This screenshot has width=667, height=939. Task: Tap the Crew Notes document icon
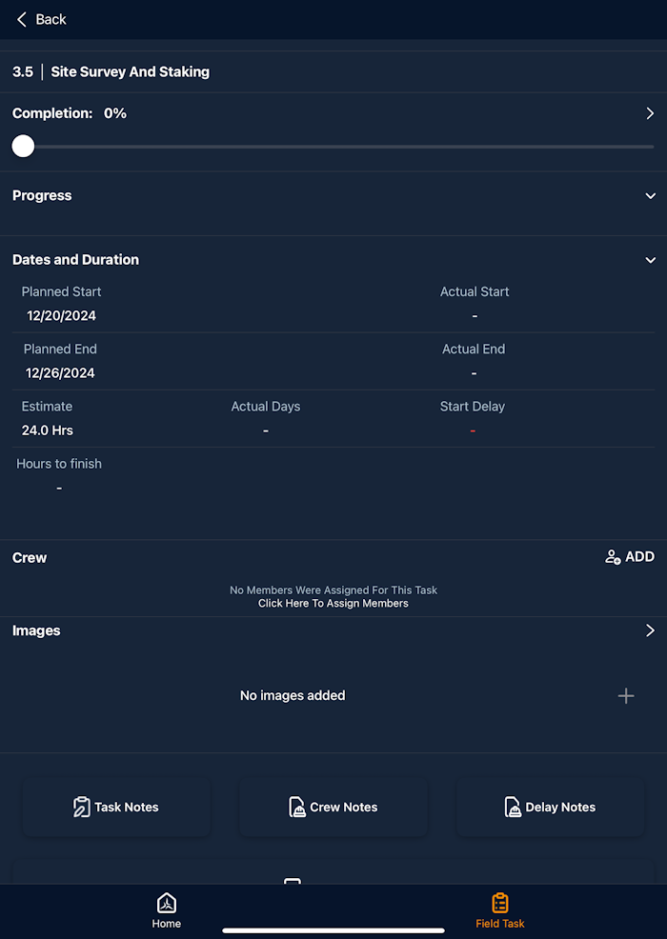coord(297,808)
